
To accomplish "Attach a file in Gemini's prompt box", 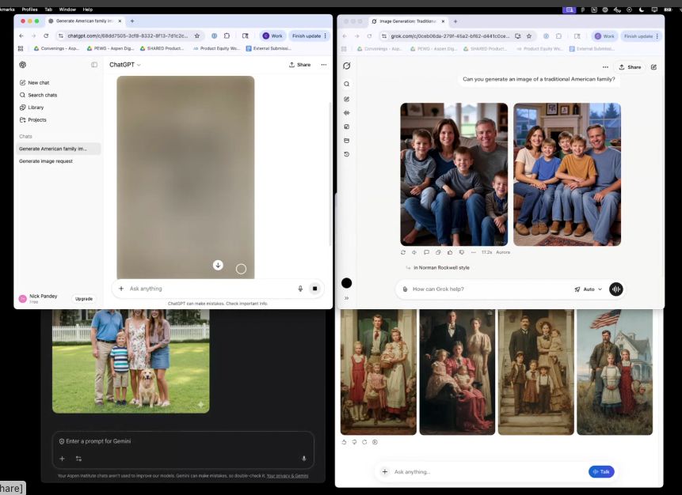I will [x=62, y=458].
